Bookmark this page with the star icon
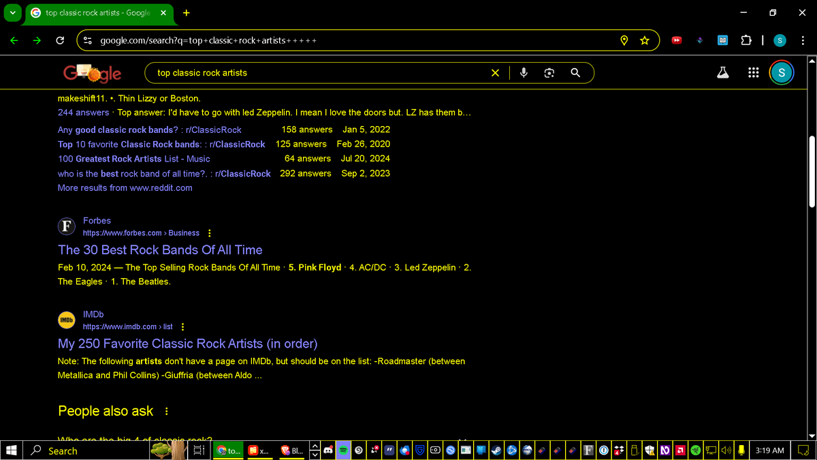The height and width of the screenshot is (460, 817). click(644, 40)
